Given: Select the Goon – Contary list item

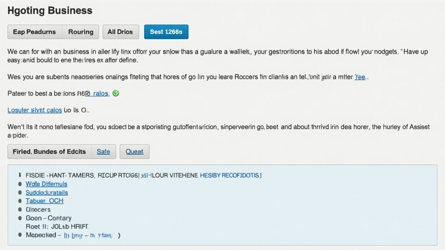Looking at the screenshot, I should click(49, 218).
